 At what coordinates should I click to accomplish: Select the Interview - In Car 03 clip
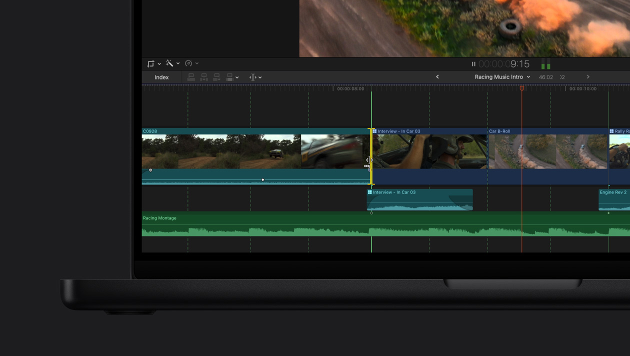(x=430, y=150)
